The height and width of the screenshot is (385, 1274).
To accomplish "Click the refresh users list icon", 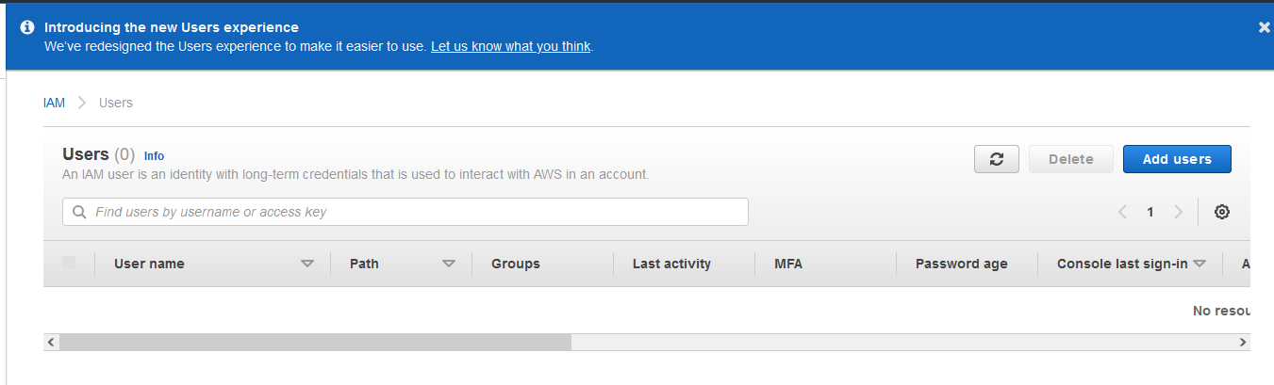I will pos(997,159).
